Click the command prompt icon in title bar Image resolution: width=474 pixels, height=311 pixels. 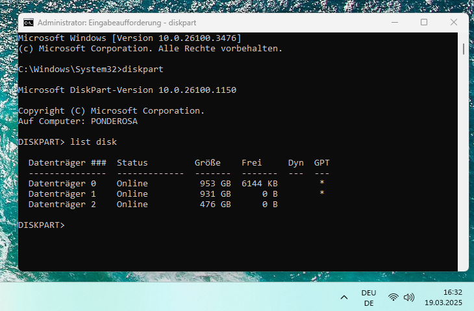click(x=29, y=23)
